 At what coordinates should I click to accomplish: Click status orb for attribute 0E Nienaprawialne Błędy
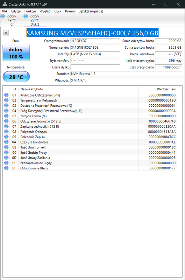coord(6,163)
